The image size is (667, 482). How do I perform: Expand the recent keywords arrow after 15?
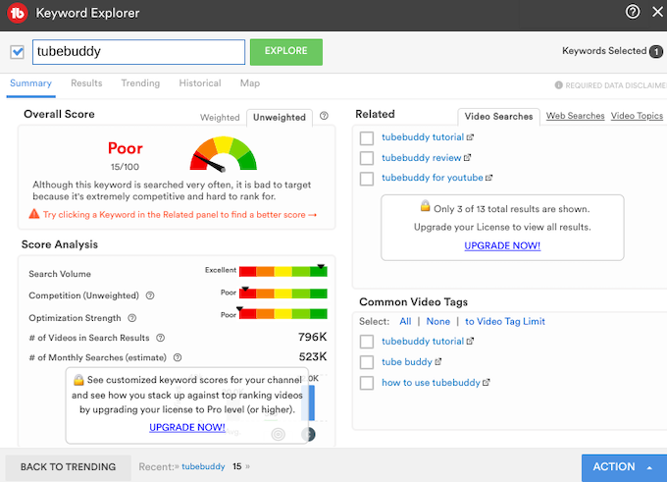(249, 467)
